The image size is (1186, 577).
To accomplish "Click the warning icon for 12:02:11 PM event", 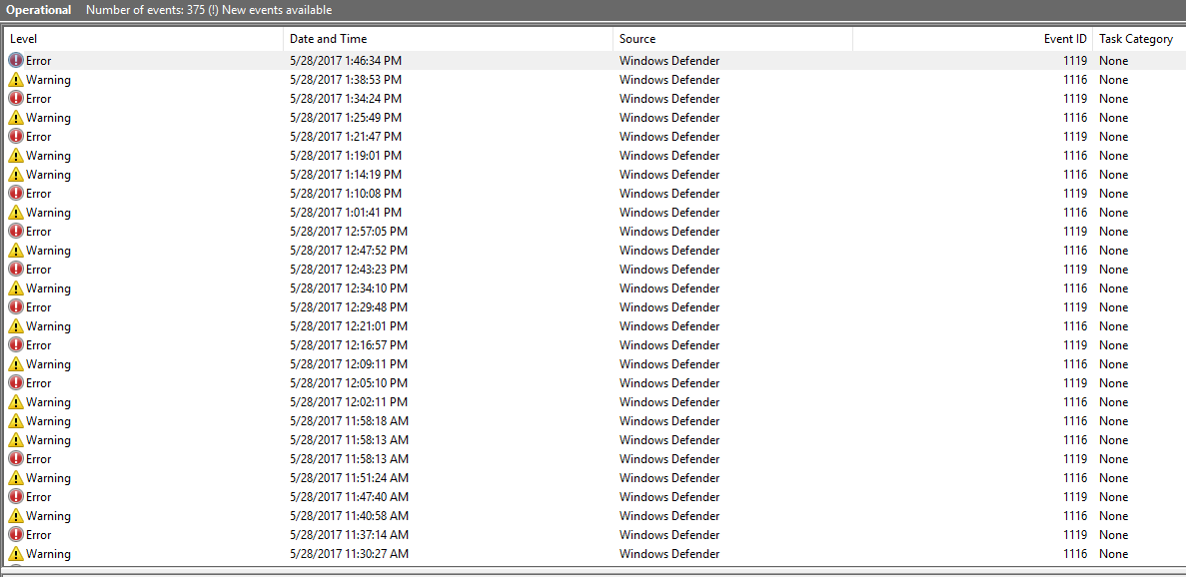I will coord(16,401).
